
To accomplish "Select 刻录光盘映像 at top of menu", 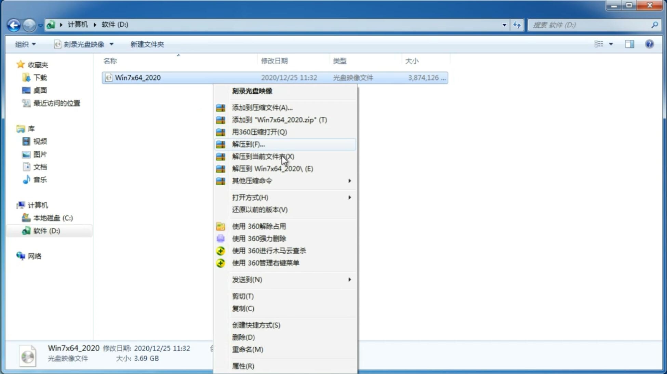I will 253,91.
